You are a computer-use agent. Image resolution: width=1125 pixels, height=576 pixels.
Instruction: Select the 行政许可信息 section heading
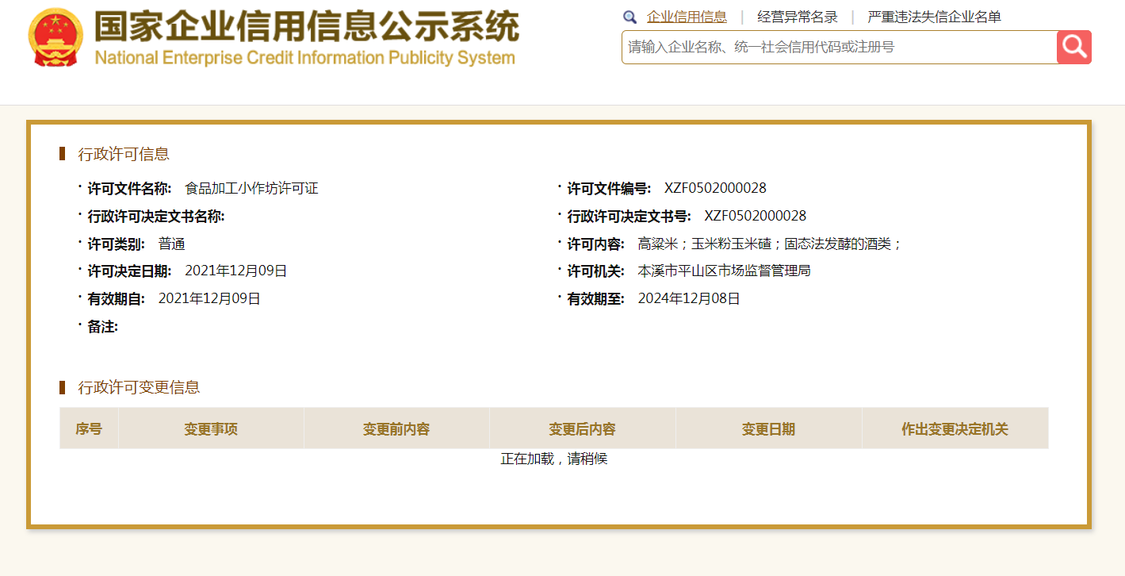tap(124, 154)
